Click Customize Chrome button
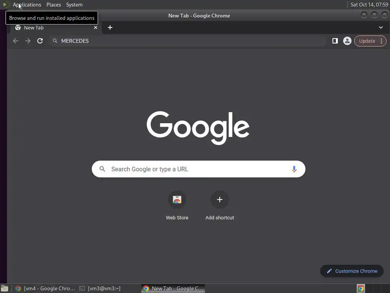Viewport: 390px width, 293px height. (352, 271)
